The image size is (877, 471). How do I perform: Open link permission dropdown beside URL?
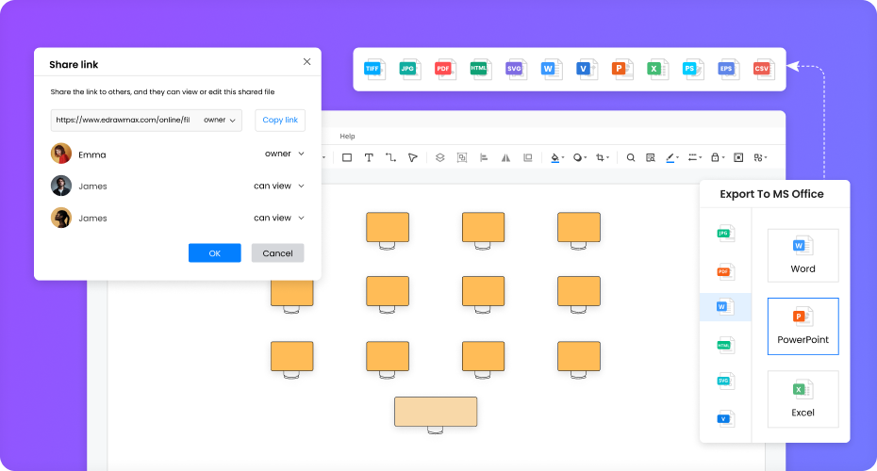[220, 121]
